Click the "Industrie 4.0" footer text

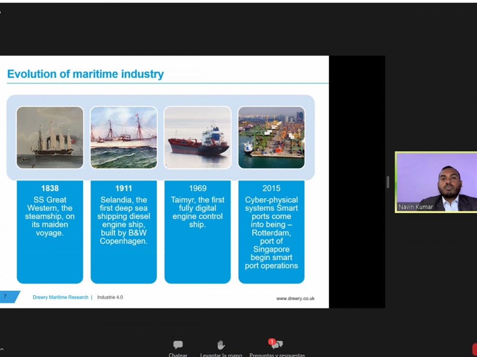[110, 297]
